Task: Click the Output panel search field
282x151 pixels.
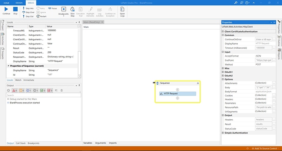Action: [x=43, y=95]
